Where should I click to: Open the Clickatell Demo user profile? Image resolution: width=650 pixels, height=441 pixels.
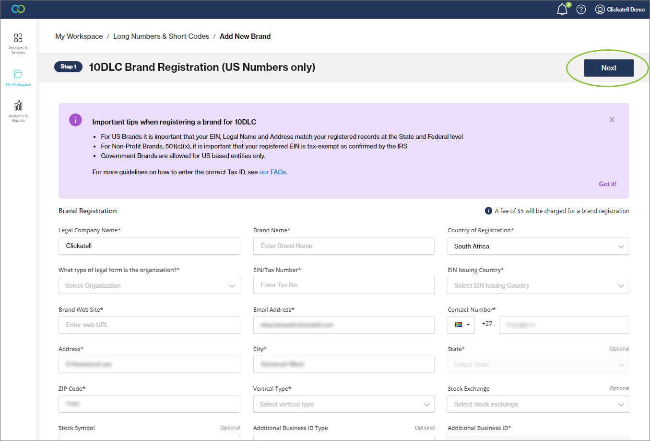click(620, 10)
